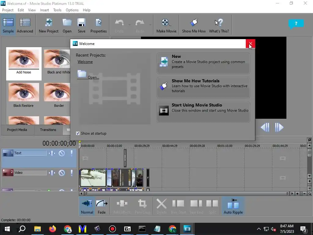Activate the What's This? help pointer

(x=219, y=25)
